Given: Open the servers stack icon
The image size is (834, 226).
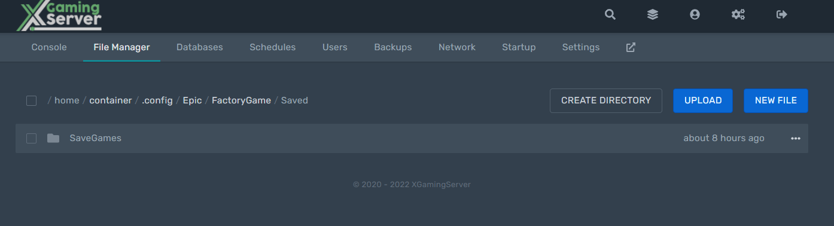Looking at the screenshot, I should click(653, 14).
